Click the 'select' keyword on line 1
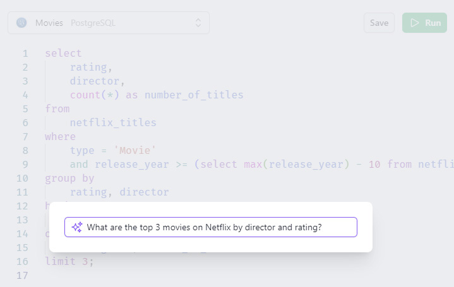 coord(63,53)
